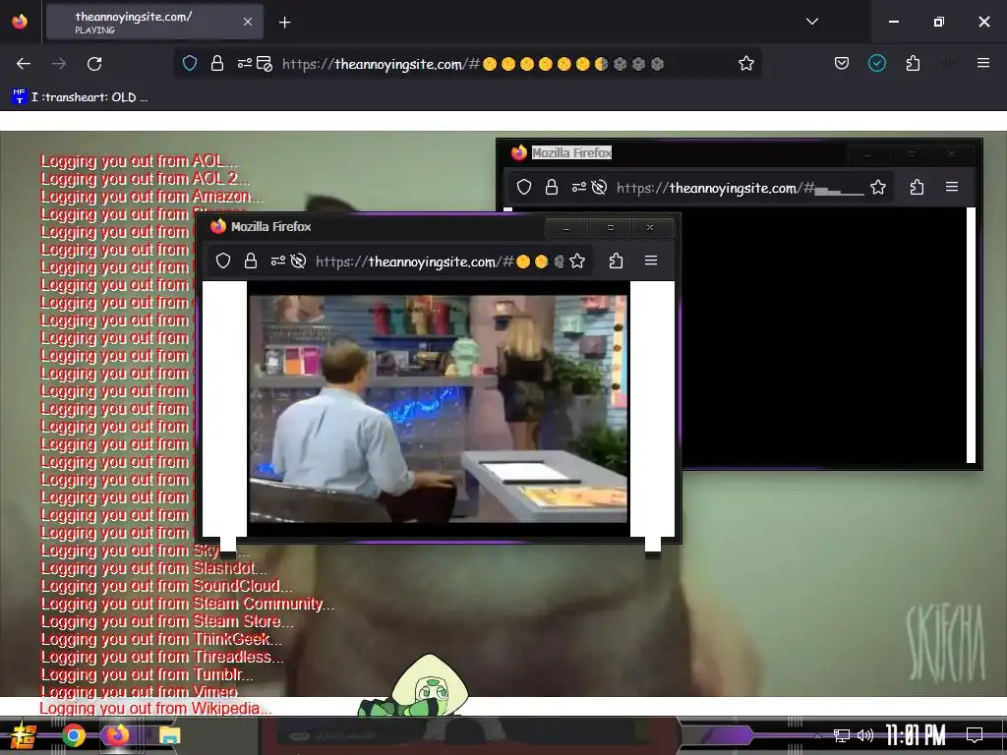Image resolution: width=1007 pixels, height=755 pixels.
Task: Click the autoplay blocked icon in main address bar
Action: 264,63
